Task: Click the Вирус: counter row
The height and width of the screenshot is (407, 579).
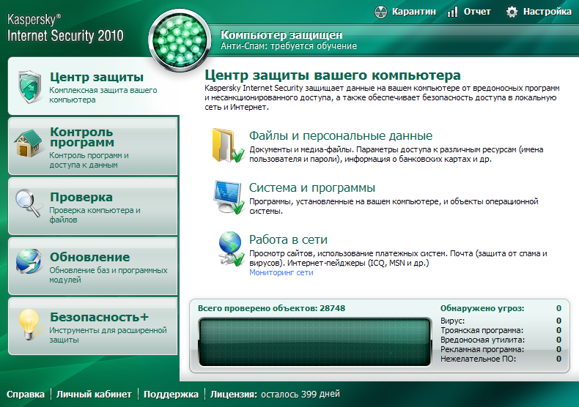Action: click(501, 321)
